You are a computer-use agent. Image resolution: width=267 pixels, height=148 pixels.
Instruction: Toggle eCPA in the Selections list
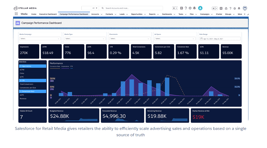33,95
